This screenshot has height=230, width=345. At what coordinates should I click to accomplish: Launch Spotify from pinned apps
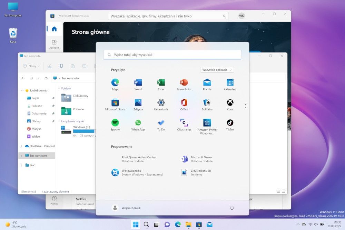tap(115, 125)
